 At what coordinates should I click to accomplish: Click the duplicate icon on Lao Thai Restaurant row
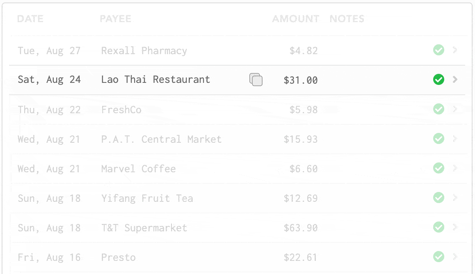point(256,80)
